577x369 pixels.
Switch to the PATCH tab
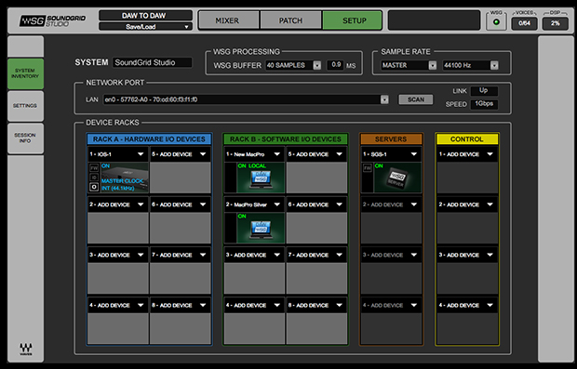pos(290,20)
